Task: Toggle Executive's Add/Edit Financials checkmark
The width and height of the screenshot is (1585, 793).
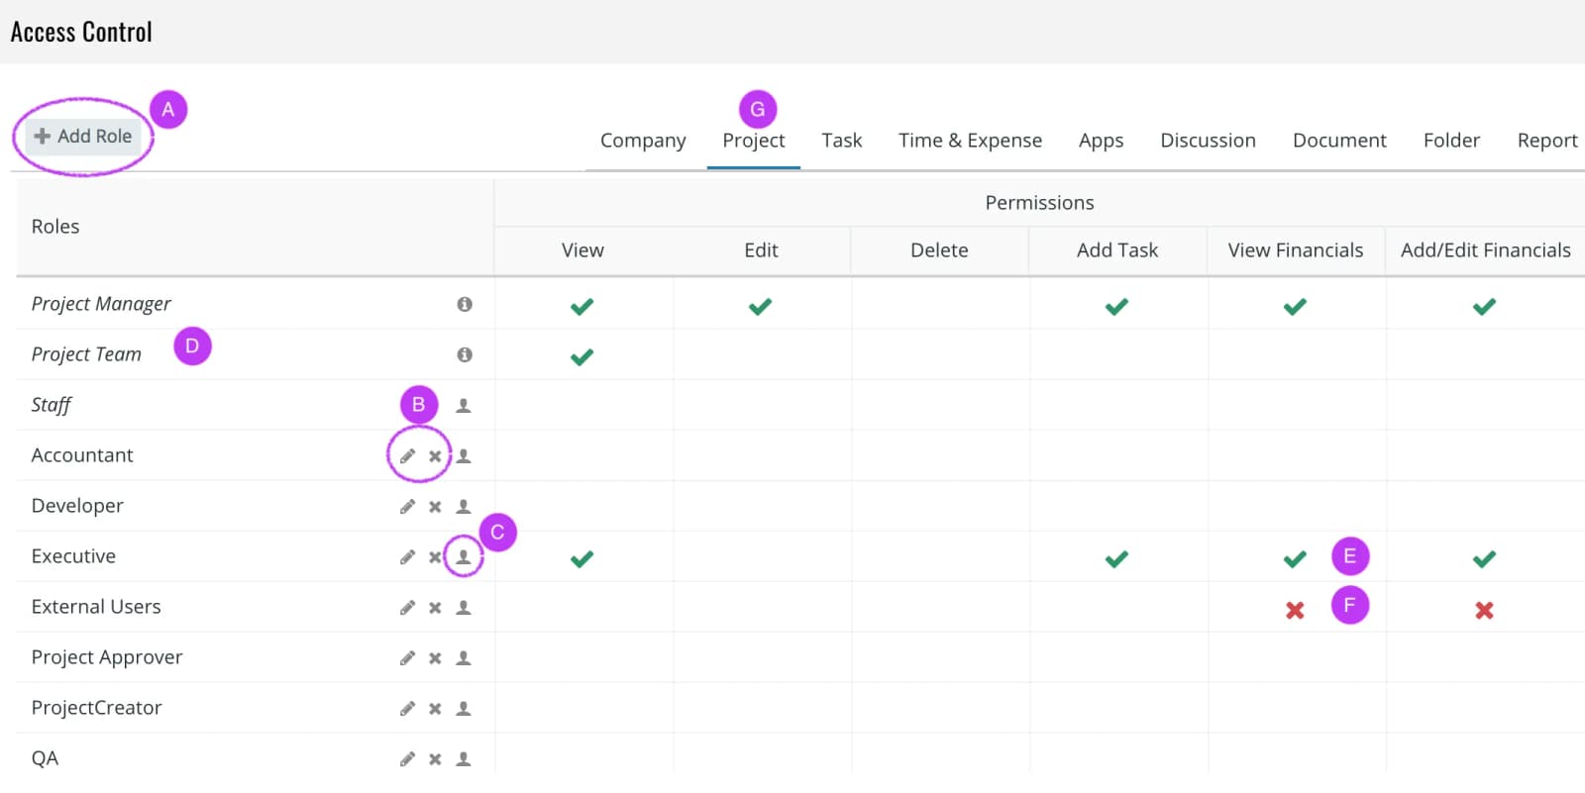Action: point(1484,559)
